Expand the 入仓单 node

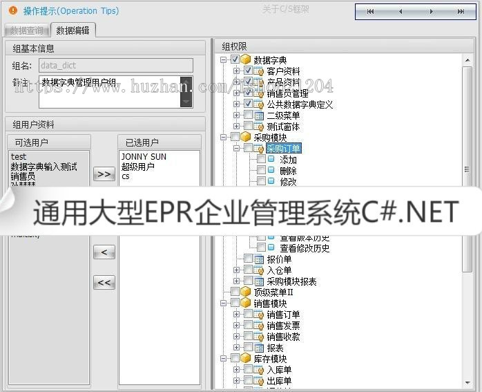point(236,270)
